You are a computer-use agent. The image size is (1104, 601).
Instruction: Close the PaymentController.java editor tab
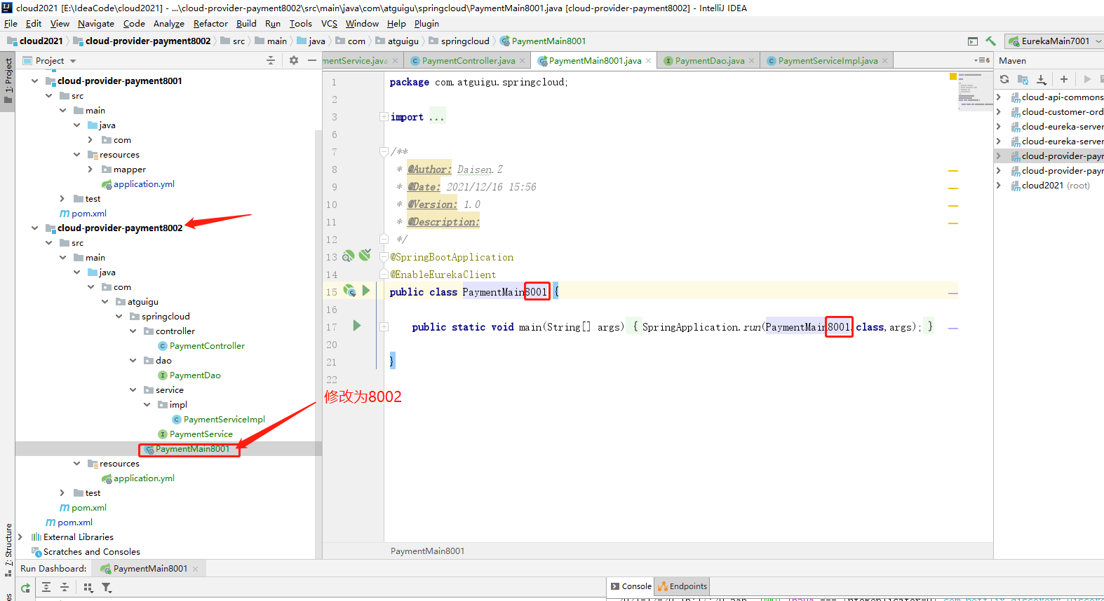click(522, 61)
